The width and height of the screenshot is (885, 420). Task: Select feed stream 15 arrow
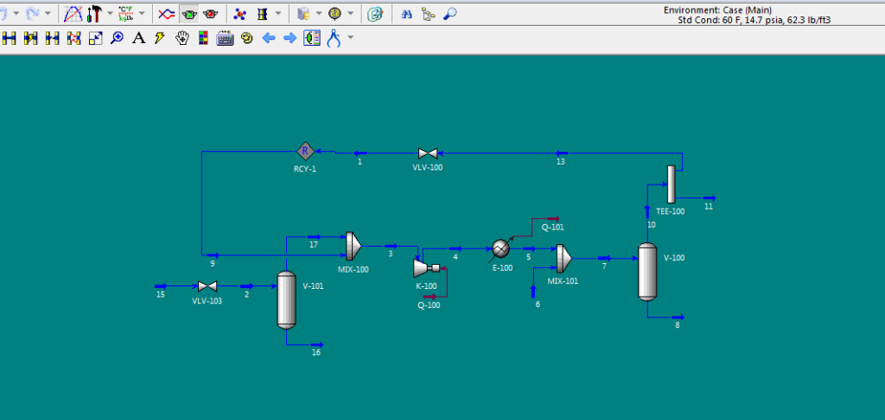[x=161, y=286]
